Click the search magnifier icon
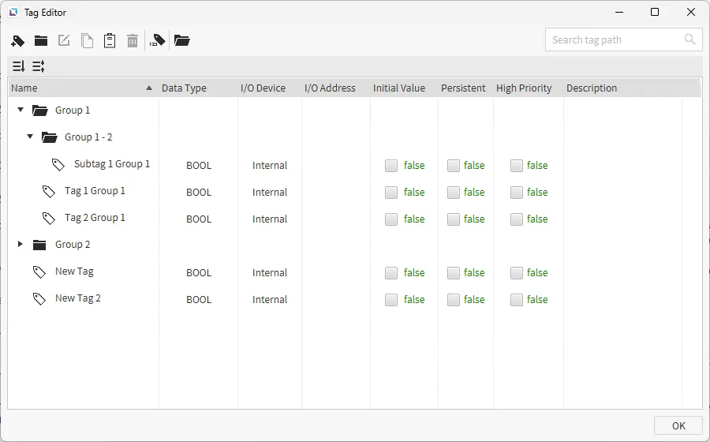The height and width of the screenshot is (442, 710). point(690,39)
